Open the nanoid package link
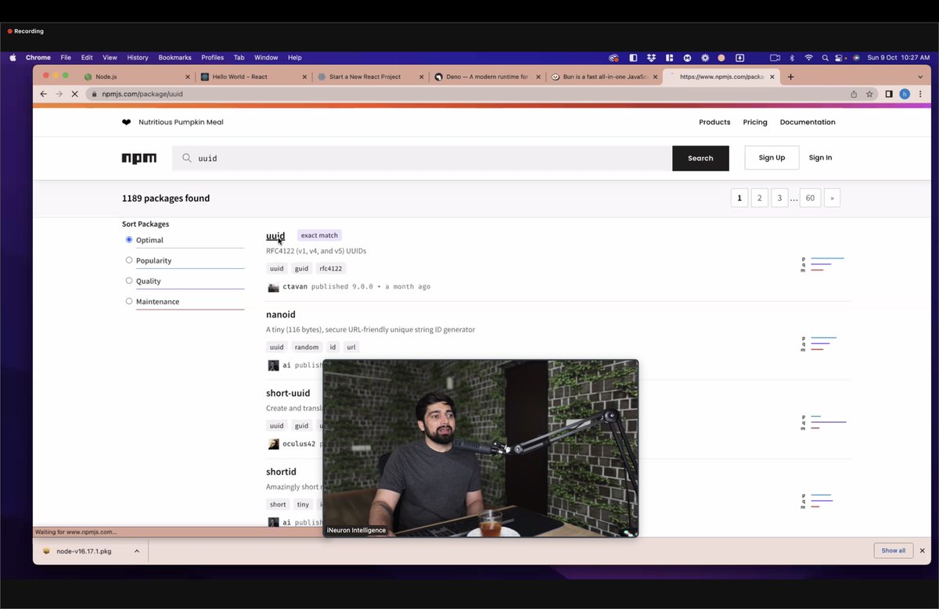The width and height of the screenshot is (939, 609). [x=281, y=314]
